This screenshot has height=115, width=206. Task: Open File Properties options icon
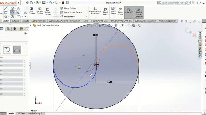click(67, 3)
